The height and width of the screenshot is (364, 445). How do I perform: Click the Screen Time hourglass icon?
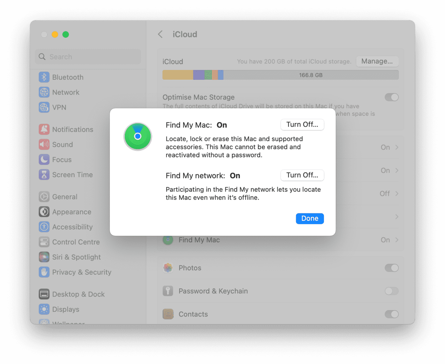(x=44, y=175)
